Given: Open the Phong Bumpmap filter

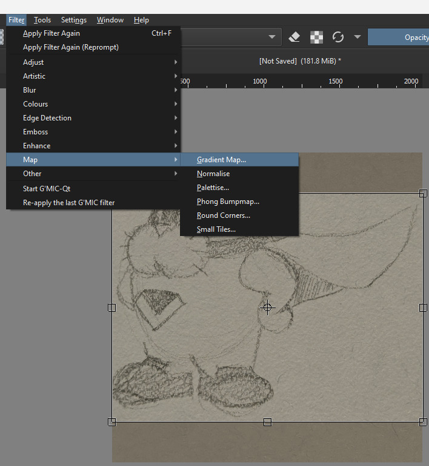Looking at the screenshot, I should point(228,202).
